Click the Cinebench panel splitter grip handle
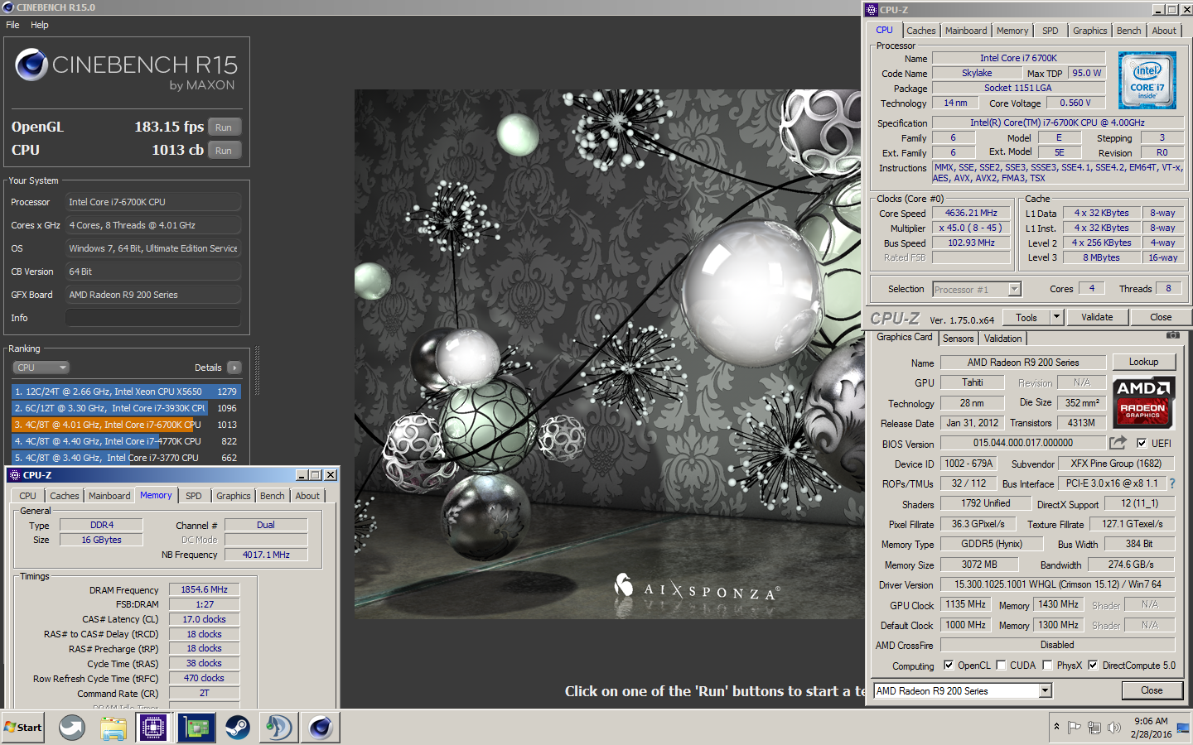The height and width of the screenshot is (745, 1193). (258, 371)
